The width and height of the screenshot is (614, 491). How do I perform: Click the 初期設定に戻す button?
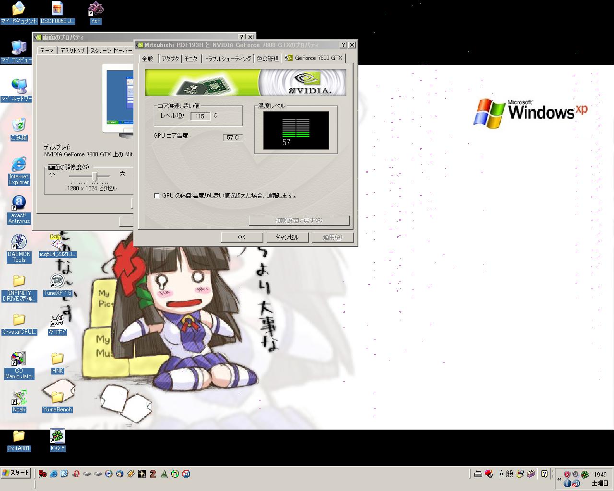click(x=299, y=221)
